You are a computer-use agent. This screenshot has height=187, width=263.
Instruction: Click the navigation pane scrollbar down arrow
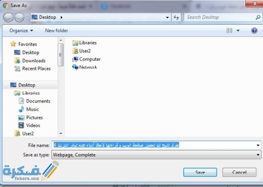click(x=61, y=134)
